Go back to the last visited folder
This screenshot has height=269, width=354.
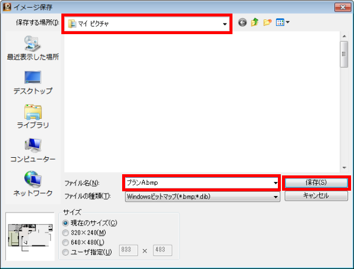point(242,22)
